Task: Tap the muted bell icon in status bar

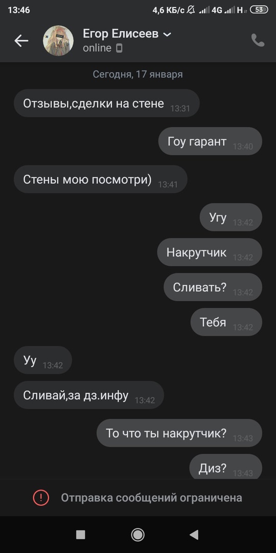Action: click(191, 10)
